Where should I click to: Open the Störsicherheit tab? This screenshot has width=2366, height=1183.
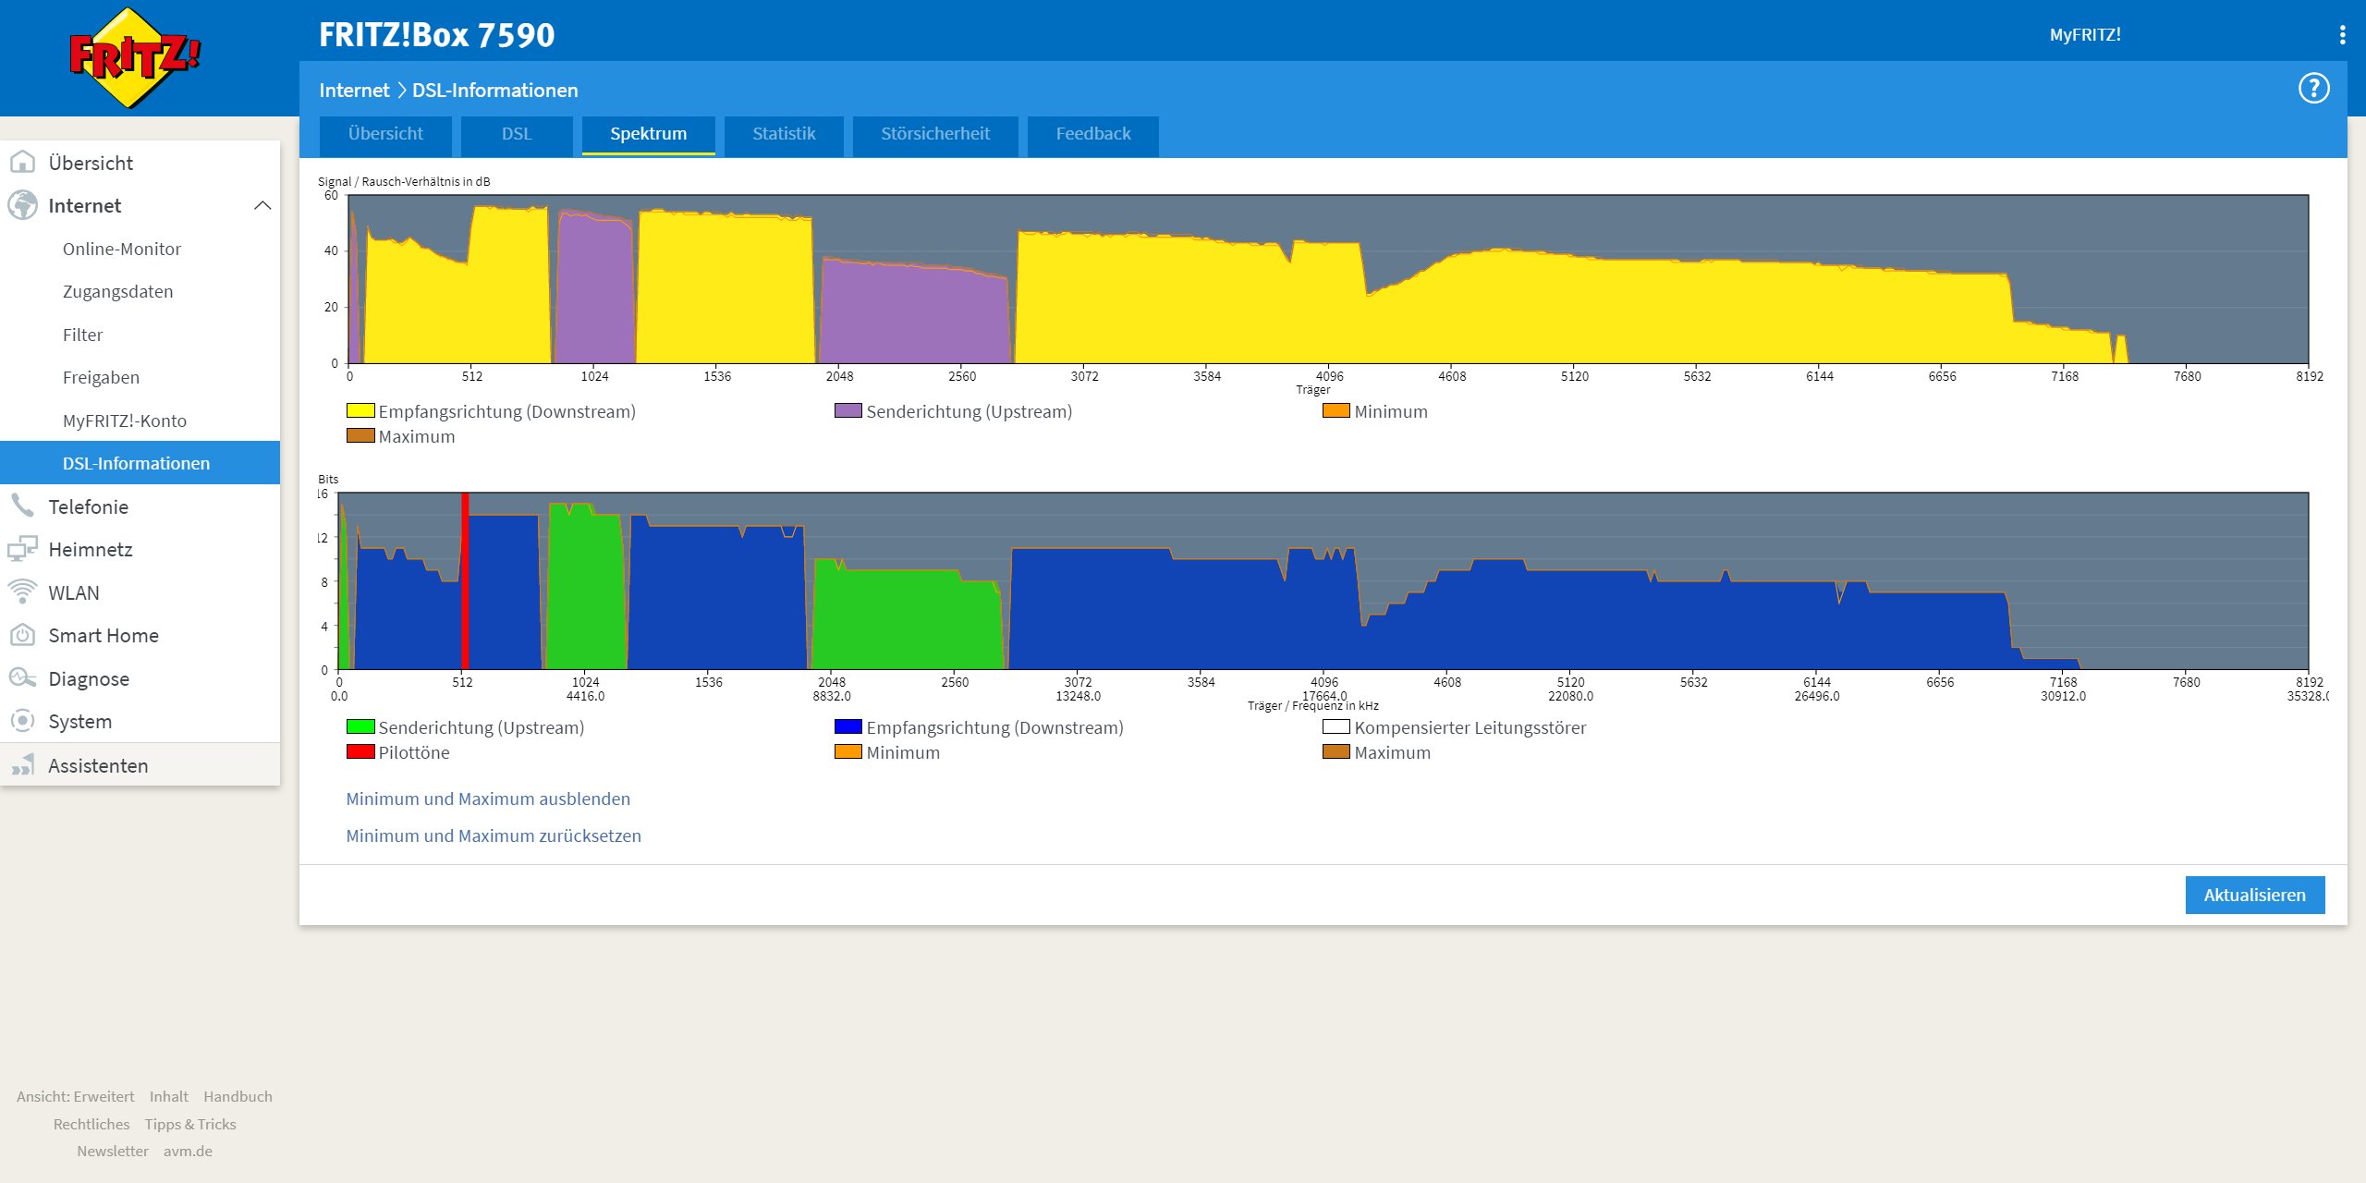(934, 134)
